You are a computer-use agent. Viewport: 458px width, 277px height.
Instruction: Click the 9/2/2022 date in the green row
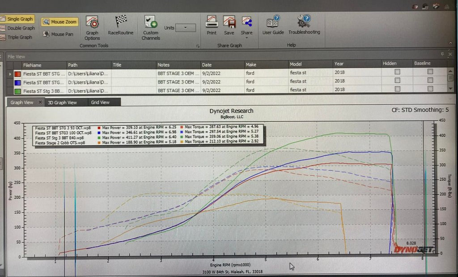222,90
